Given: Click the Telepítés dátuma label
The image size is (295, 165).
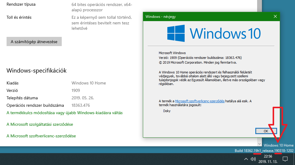Looking at the screenshot, I should 22,98.
